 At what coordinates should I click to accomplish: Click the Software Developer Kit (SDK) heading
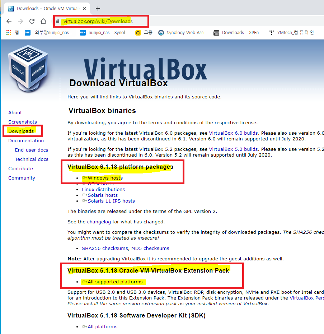[136, 315]
